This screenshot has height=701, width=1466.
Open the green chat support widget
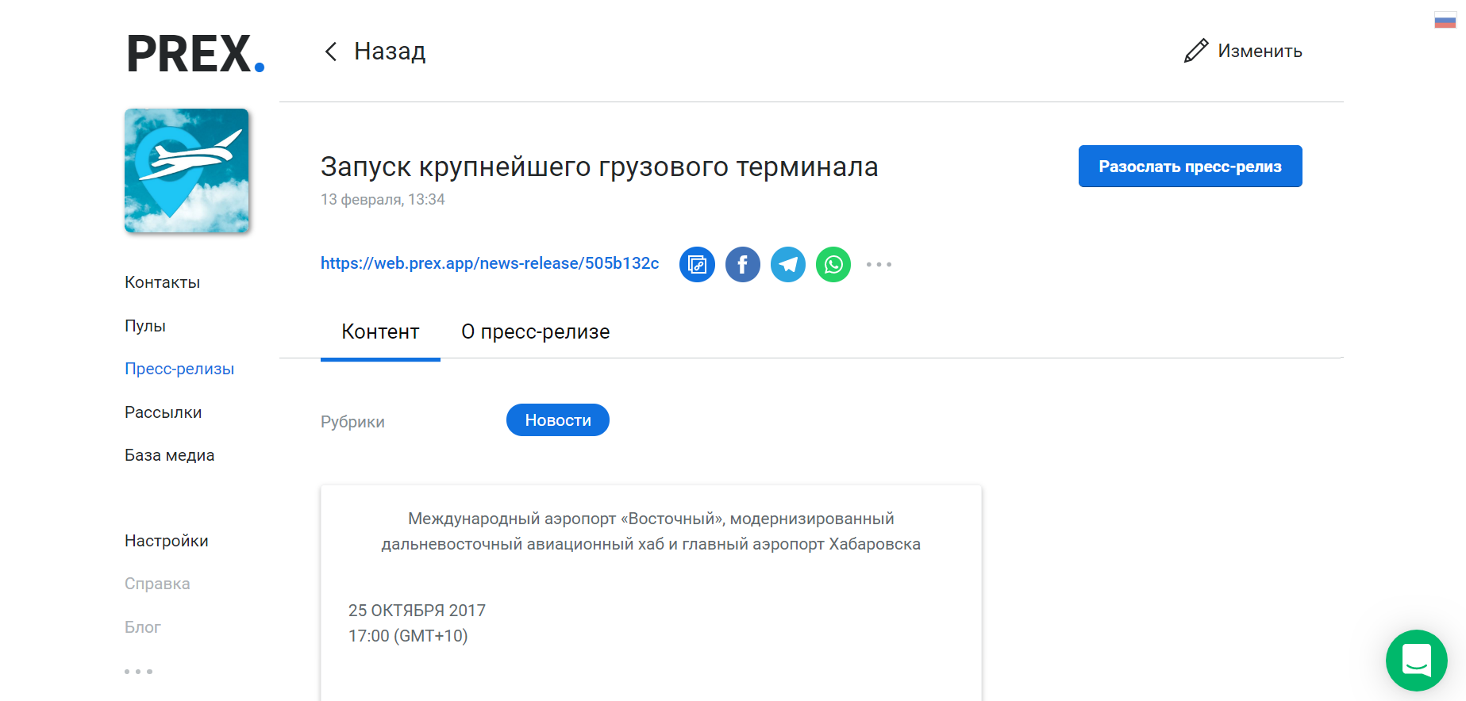(x=1416, y=660)
